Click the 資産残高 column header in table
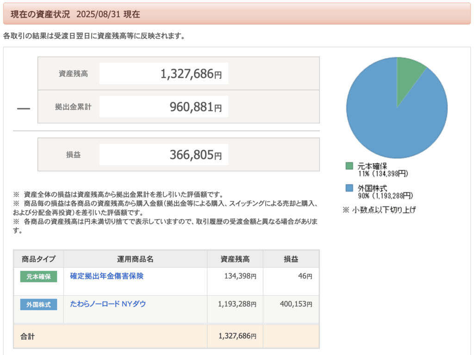Viewport: 474px width, 355px height. coord(235,259)
